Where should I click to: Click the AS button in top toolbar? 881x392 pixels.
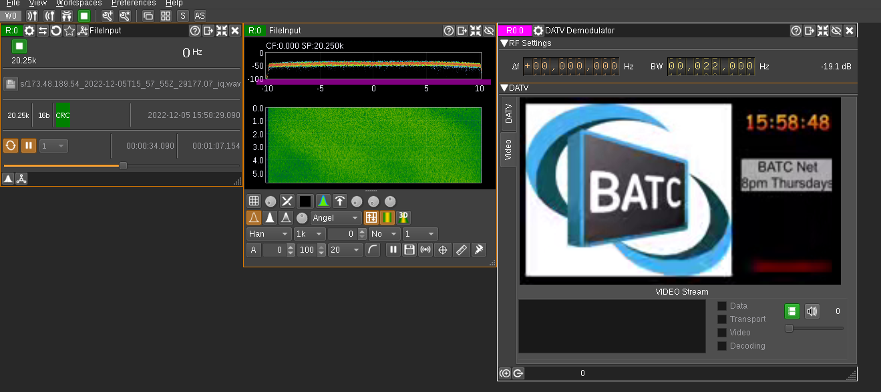(200, 15)
